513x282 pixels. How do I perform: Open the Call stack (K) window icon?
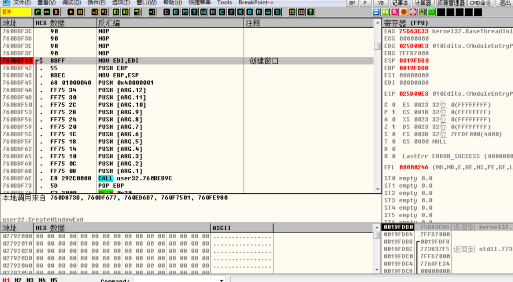240,12
